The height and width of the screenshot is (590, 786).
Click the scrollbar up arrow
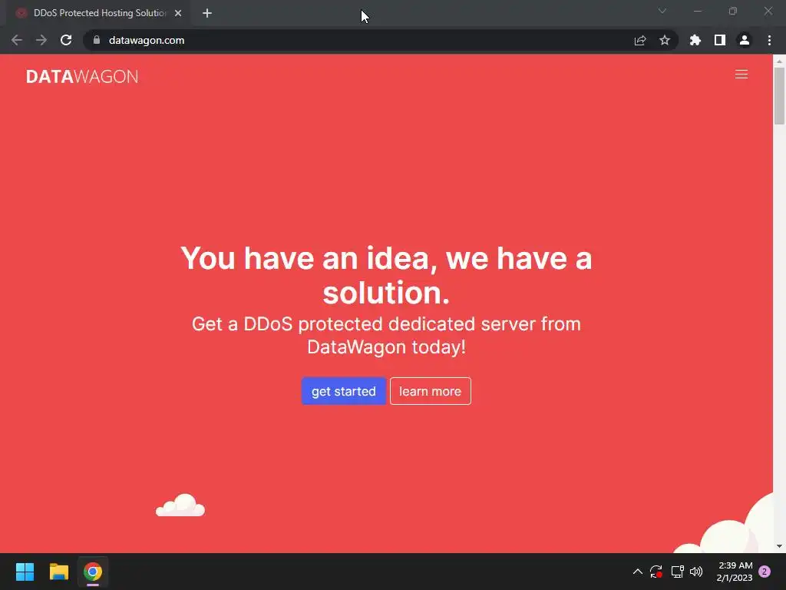click(x=779, y=60)
